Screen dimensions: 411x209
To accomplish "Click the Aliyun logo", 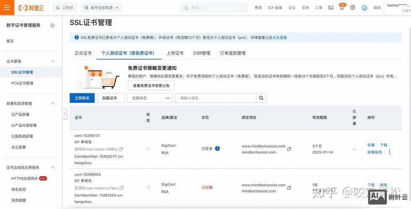I will tap(31, 8).
